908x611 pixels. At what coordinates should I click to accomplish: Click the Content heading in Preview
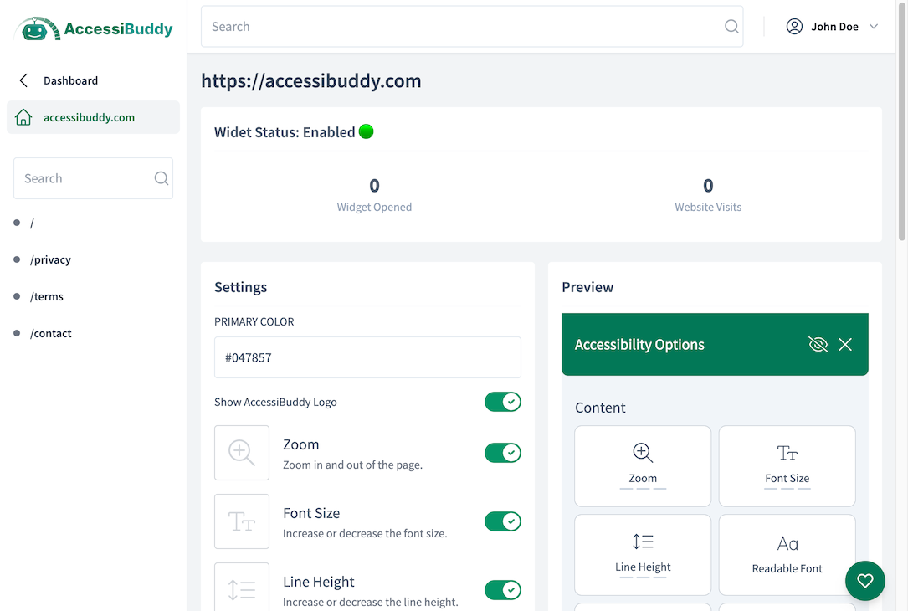pyautogui.click(x=600, y=408)
